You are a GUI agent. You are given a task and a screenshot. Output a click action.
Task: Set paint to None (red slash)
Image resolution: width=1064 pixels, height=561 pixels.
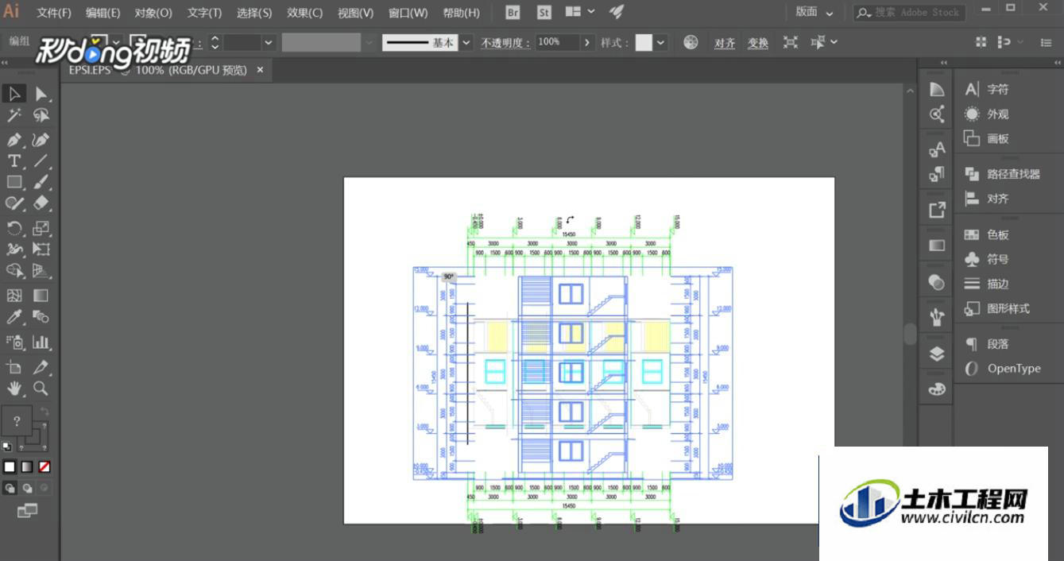point(44,467)
